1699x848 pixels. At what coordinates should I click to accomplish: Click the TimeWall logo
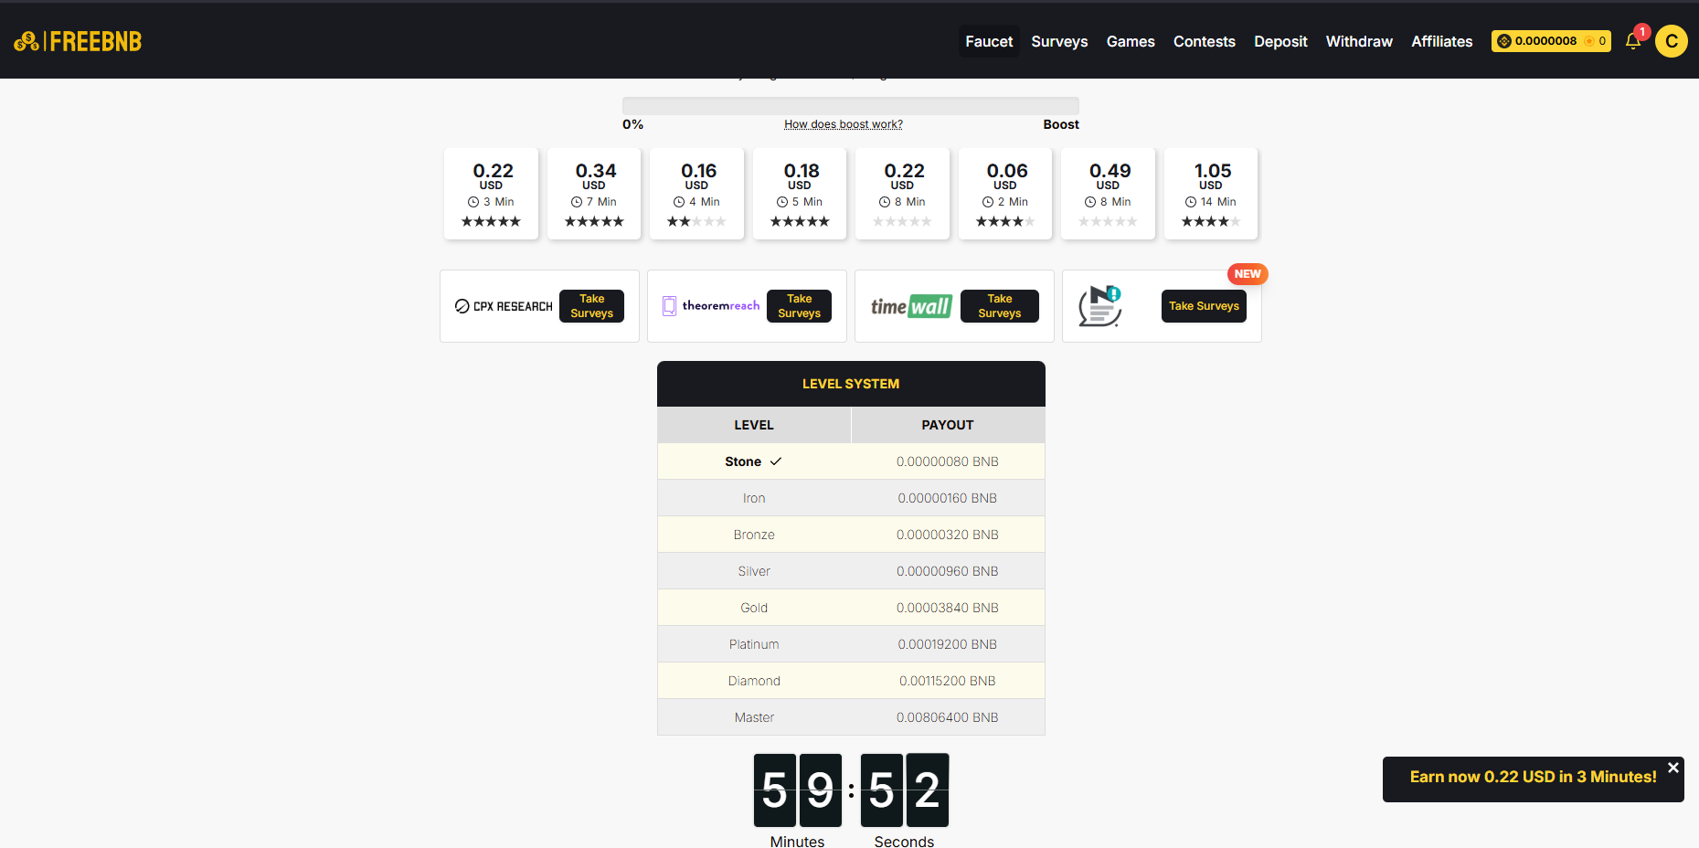[x=910, y=306]
